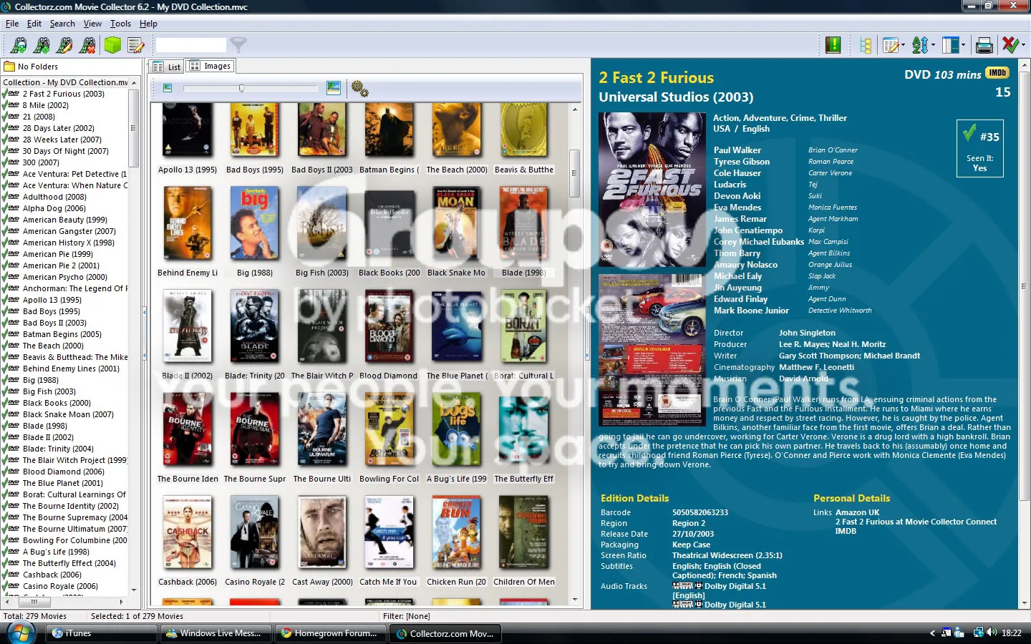Show hidden tray icons arrow

(x=932, y=633)
